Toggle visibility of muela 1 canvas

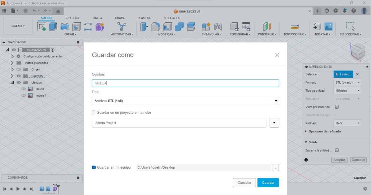click(24, 95)
